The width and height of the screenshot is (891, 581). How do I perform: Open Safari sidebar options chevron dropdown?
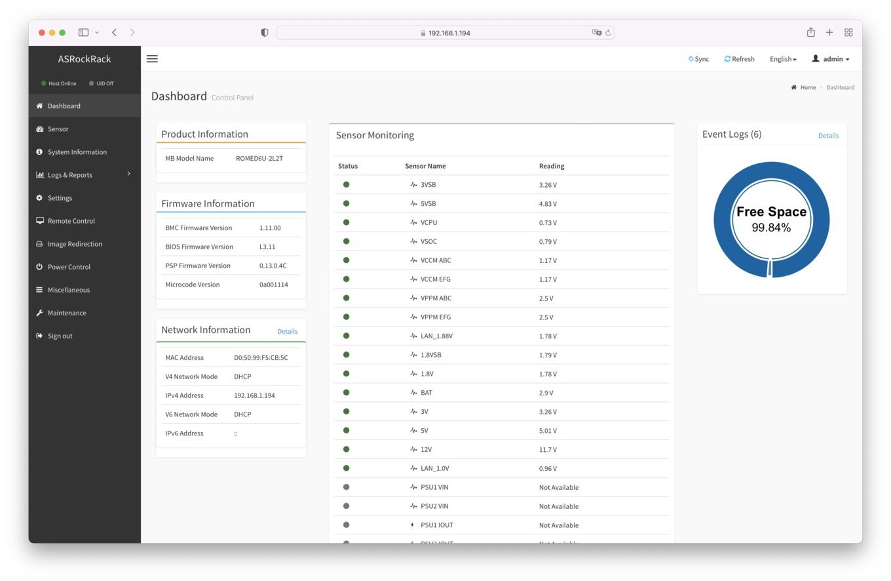click(x=97, y=32)
